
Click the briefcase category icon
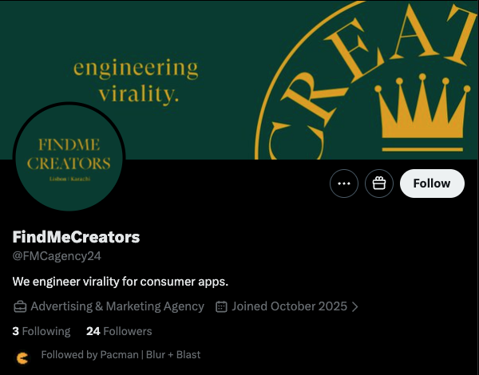coord(21,306)
